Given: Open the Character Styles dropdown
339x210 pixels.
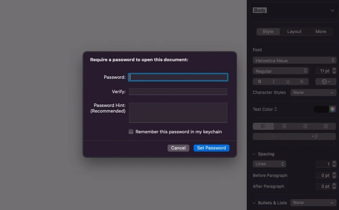Looking at the screenshot, I should click(313, 92).
